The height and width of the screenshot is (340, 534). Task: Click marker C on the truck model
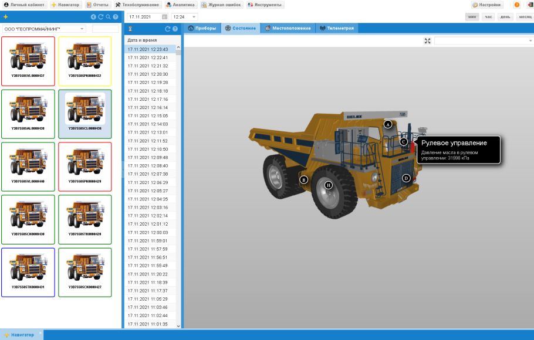(x=404, y=142)
